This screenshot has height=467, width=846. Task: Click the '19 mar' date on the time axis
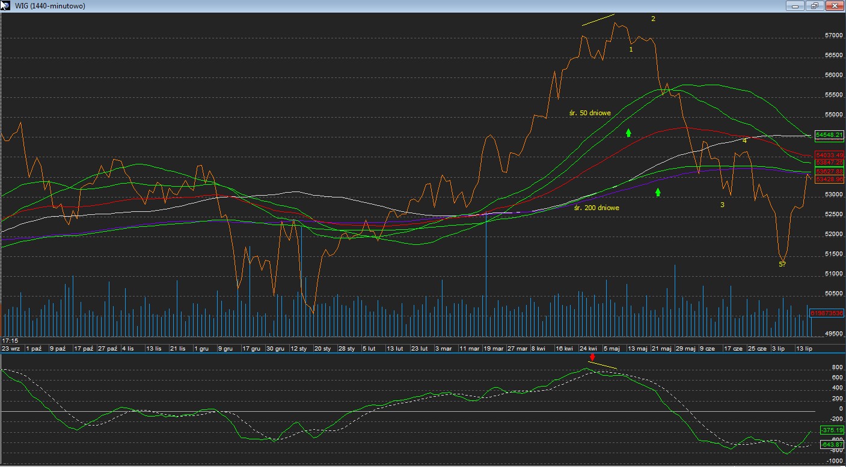pyautogui.click(x=493, y=348)
